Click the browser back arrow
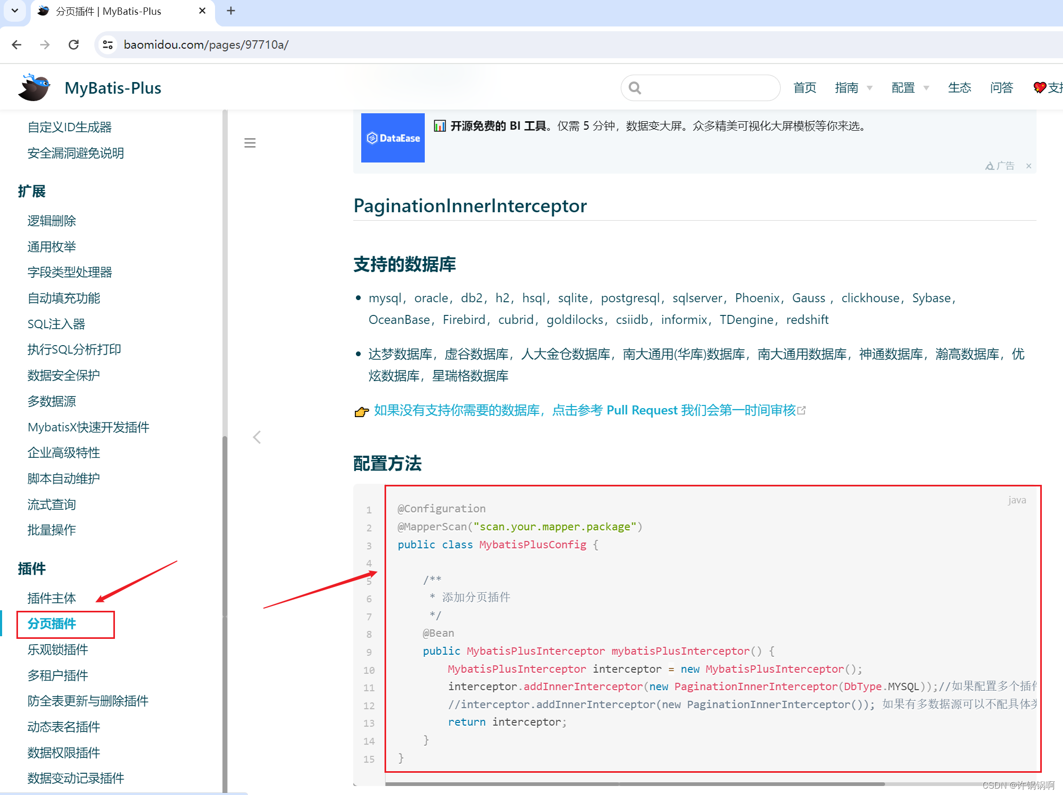 [17, 44]
